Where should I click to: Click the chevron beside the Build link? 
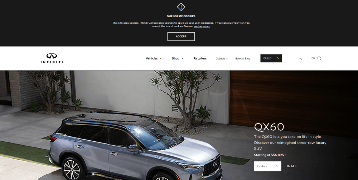click(x=296, y=166)
